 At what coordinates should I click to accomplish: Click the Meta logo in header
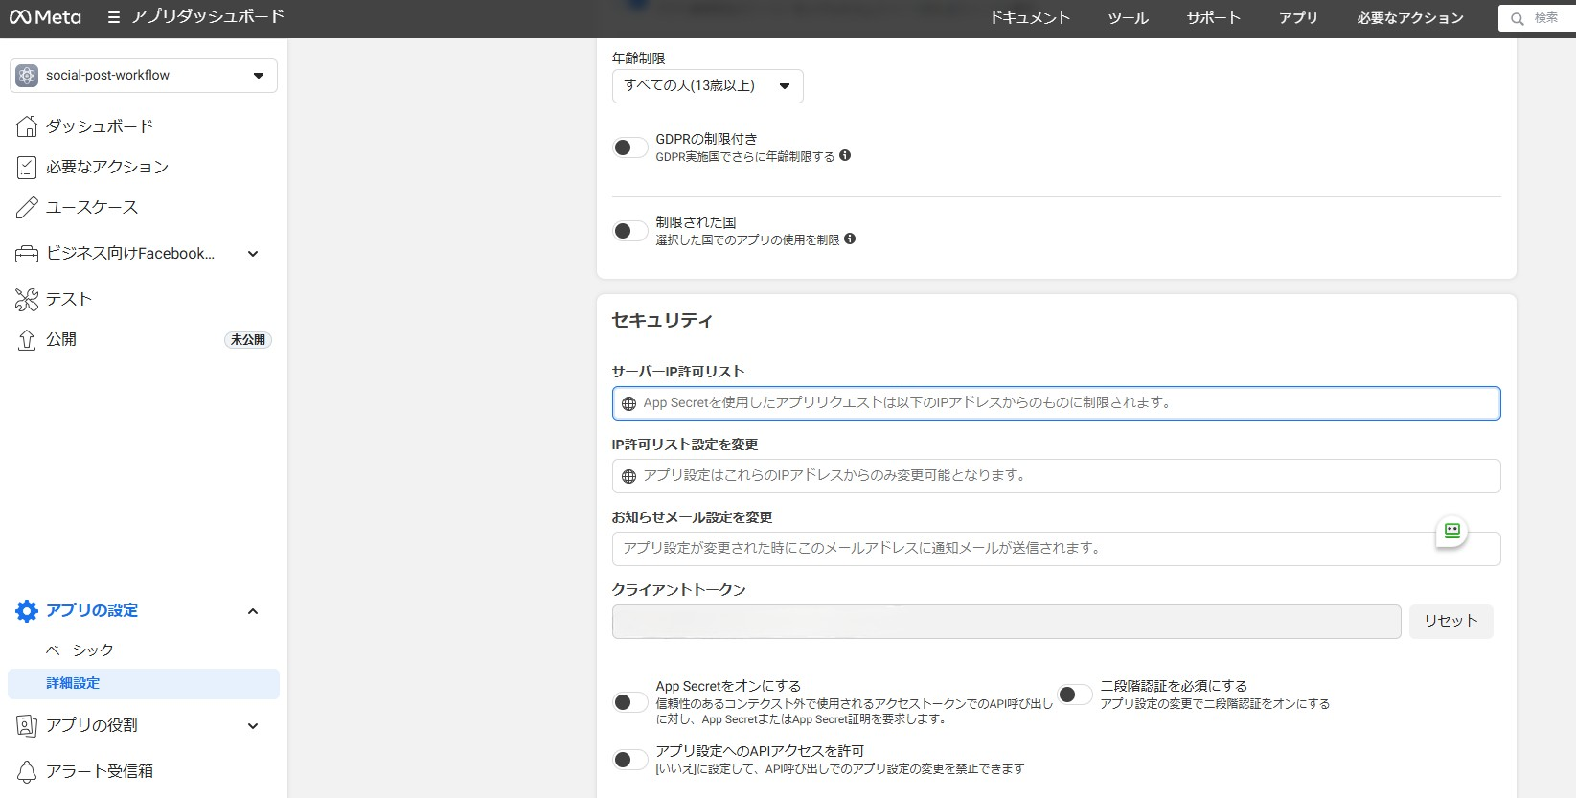45,17
